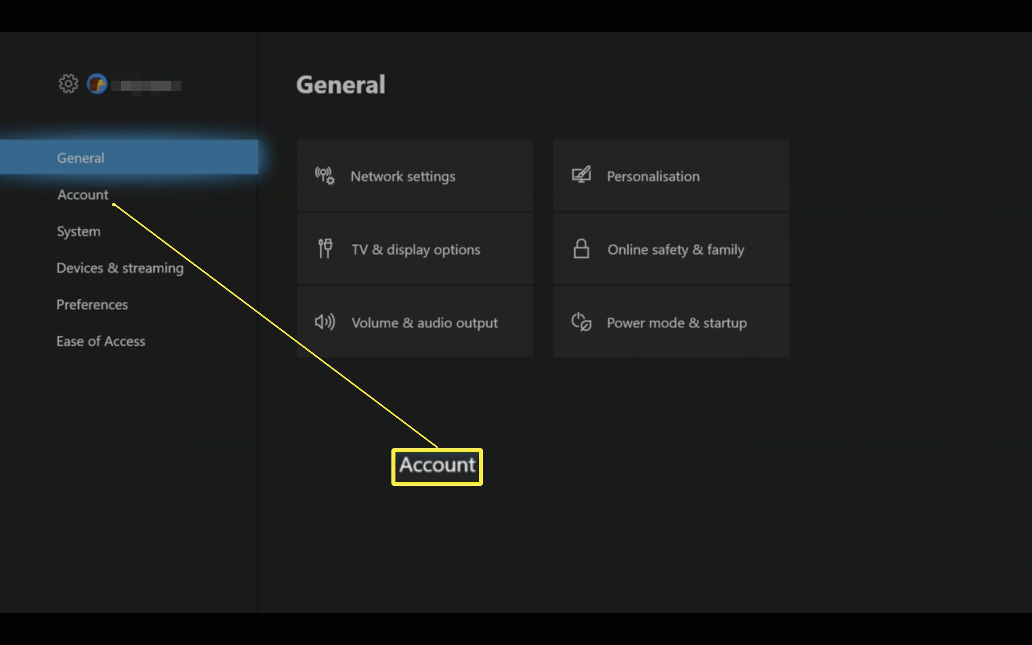Expand the System settings option
The height and width of the screenshot is (645, 1032).
(x=79, y=230)
